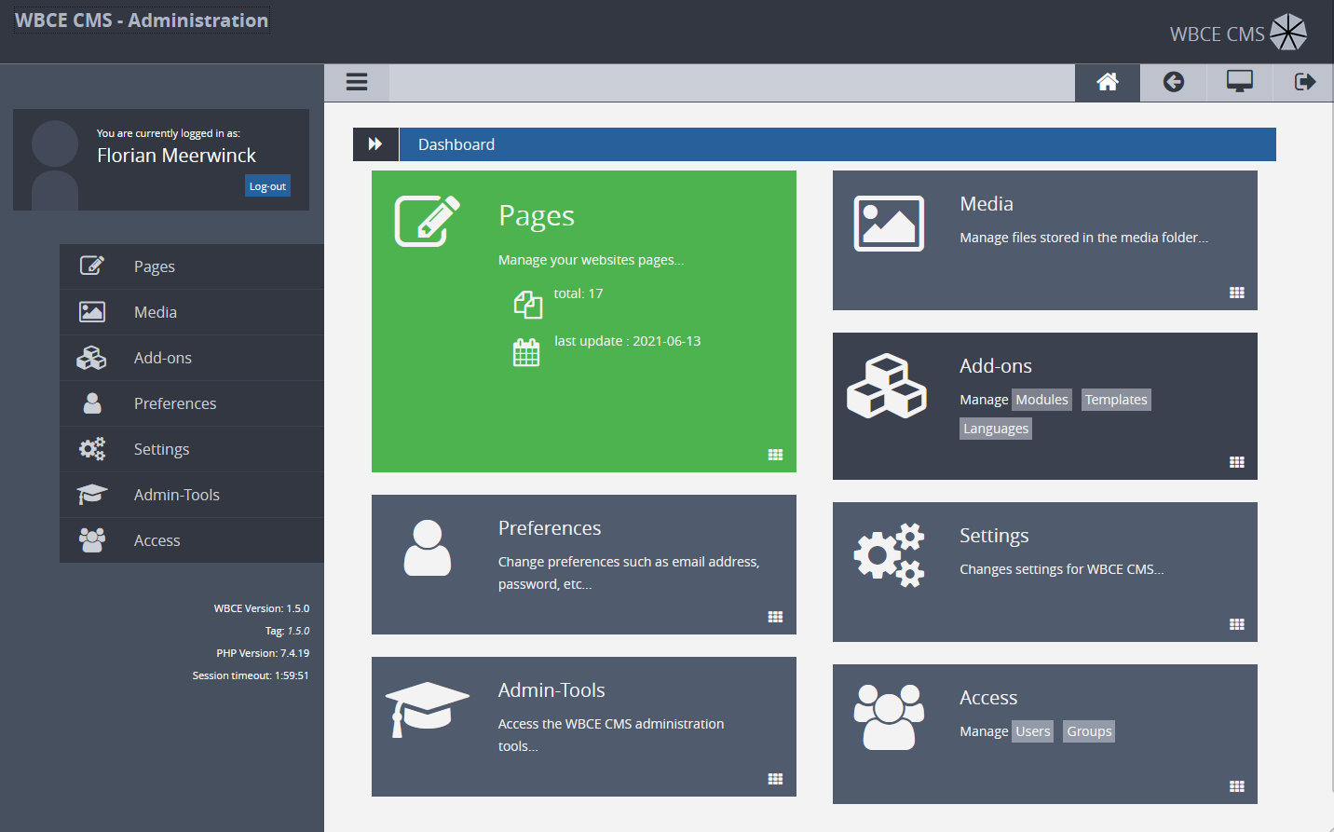Click the back arrow circle icon
Image resolution: width=1334 pixels, height=832 pixels.
point(1174,82)
